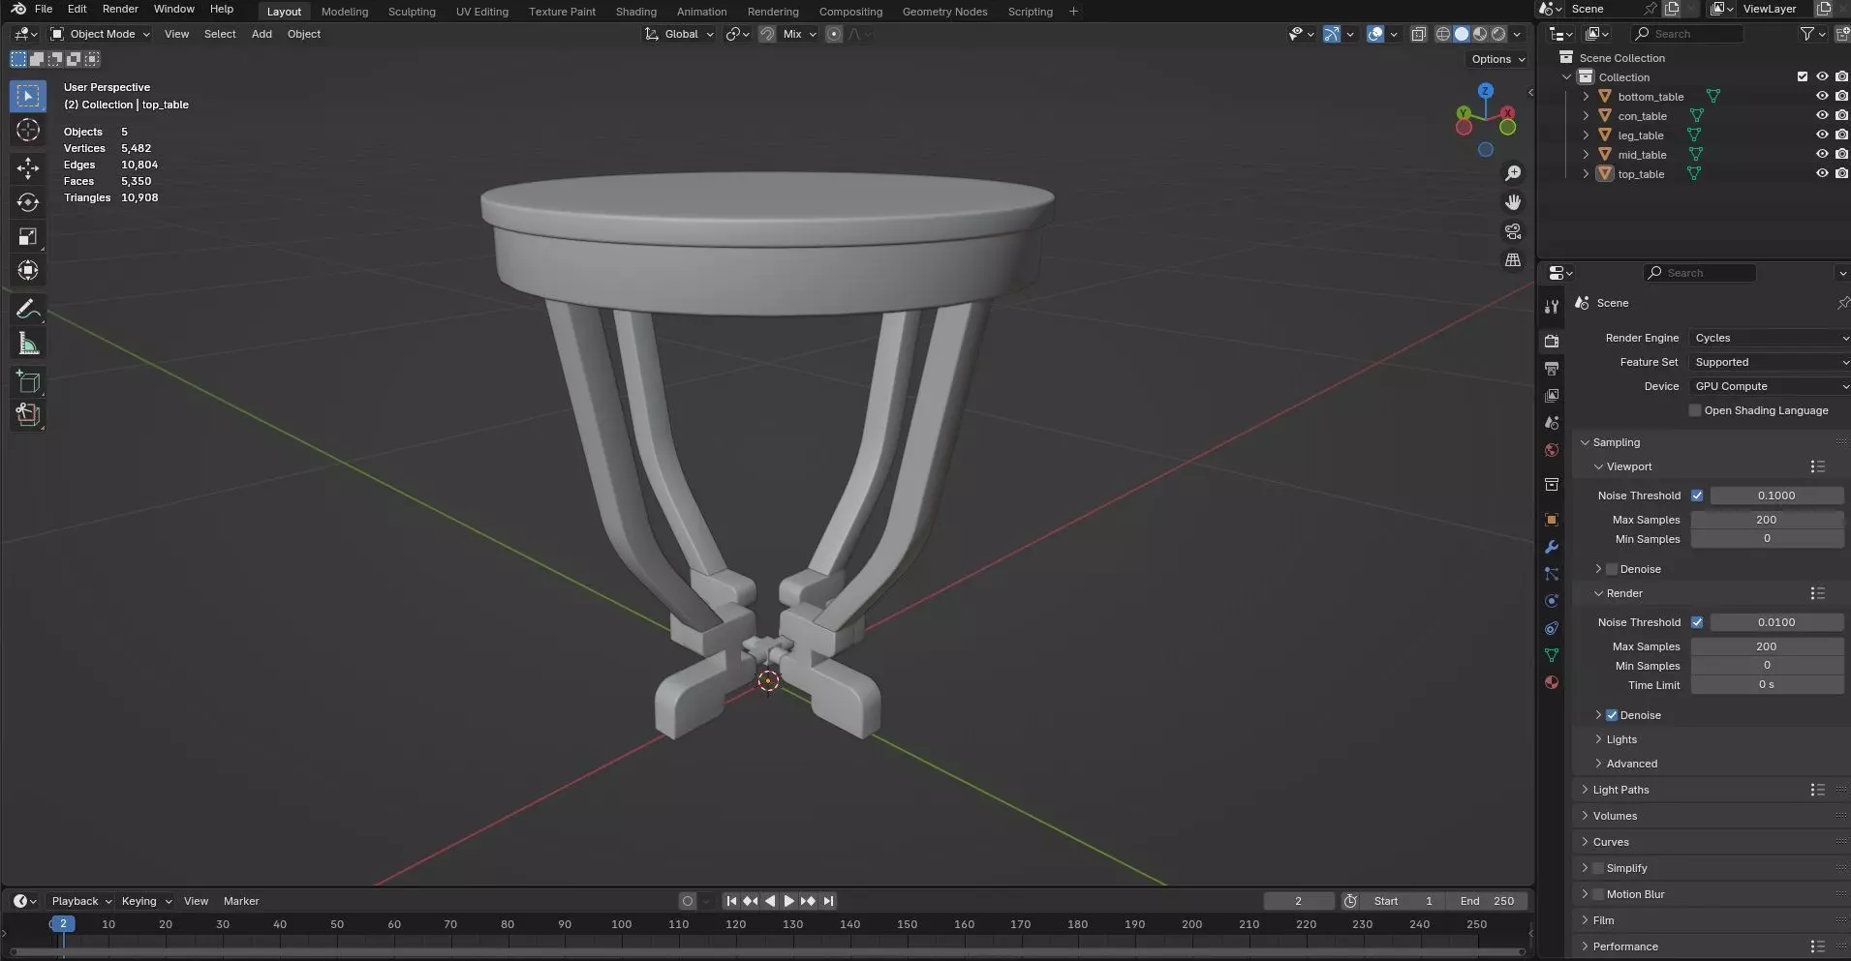Switch to wireframe viewport shading

click(x=1442, y=34)
